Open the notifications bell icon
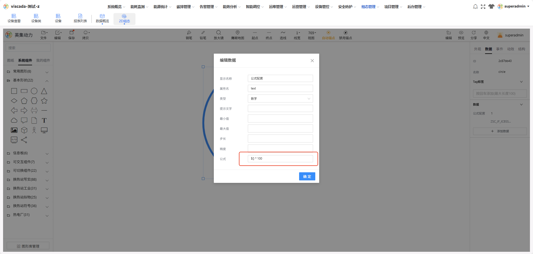This screenshot has width=533, height=254. click(x=475, y=6)
